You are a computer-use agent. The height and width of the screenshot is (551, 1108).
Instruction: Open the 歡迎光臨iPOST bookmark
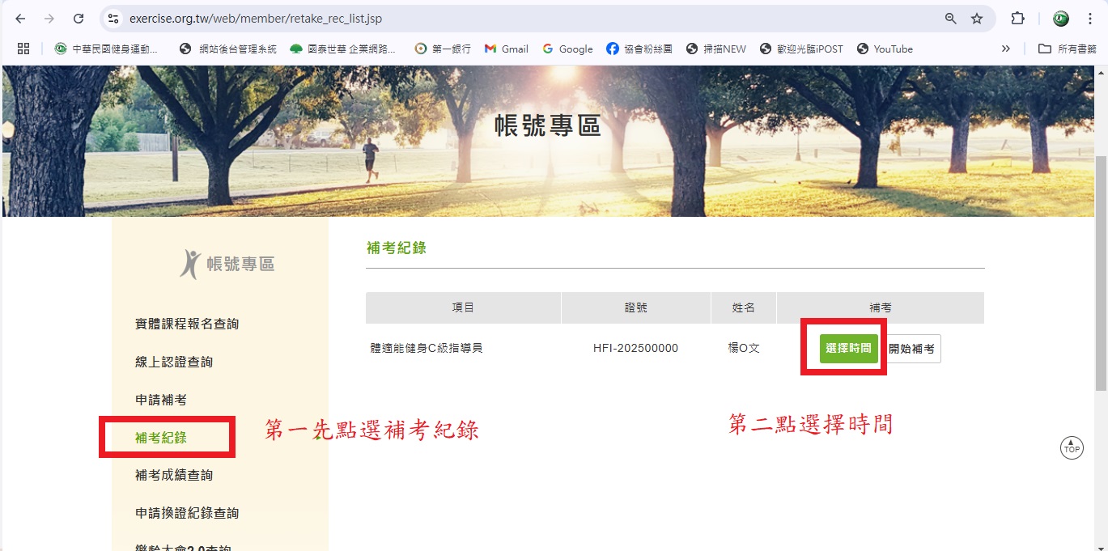point(801,49)
